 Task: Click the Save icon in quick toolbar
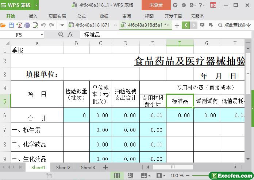(11, 25)
